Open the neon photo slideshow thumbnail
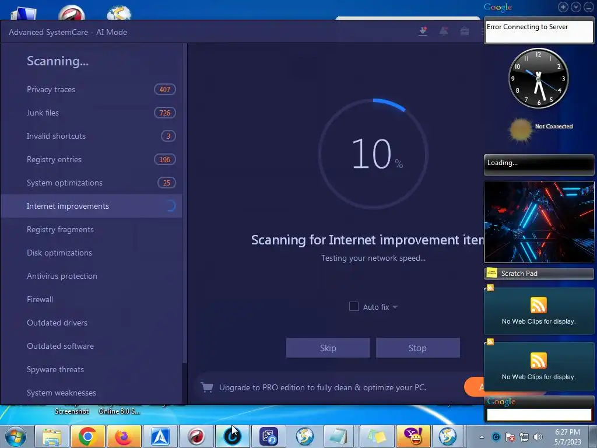Image resolution: width=597 pixels, height=448 pixels. point(539,222)
